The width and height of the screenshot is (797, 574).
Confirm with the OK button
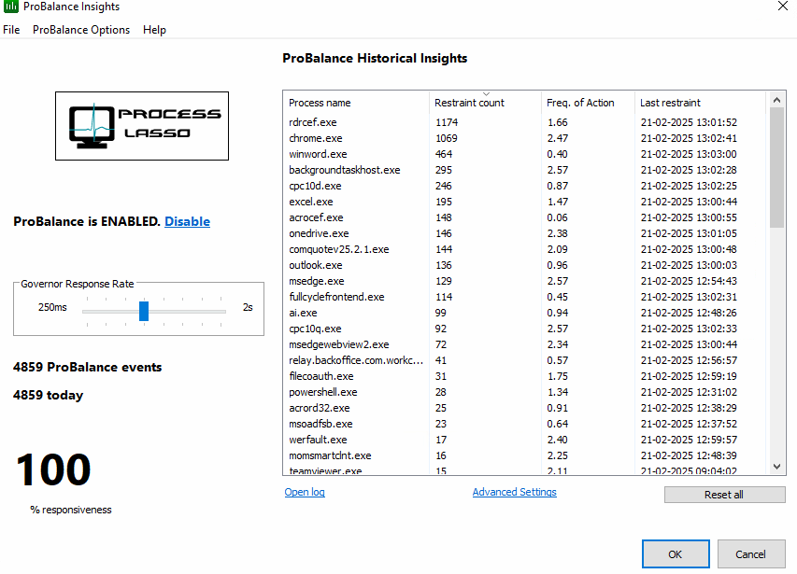pyautogui.click(x=676, y=554)
